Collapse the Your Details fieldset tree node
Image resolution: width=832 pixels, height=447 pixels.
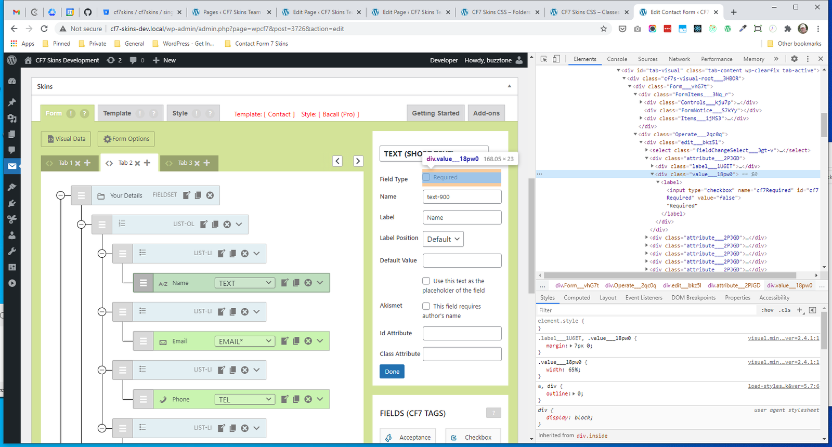point(61,195)
